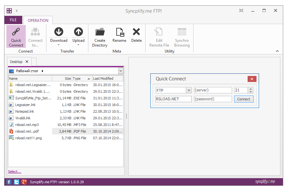Collapse the ribbon with the chevron
The height and width of the screenshot is (194, 294).
(x=277, y=51)
